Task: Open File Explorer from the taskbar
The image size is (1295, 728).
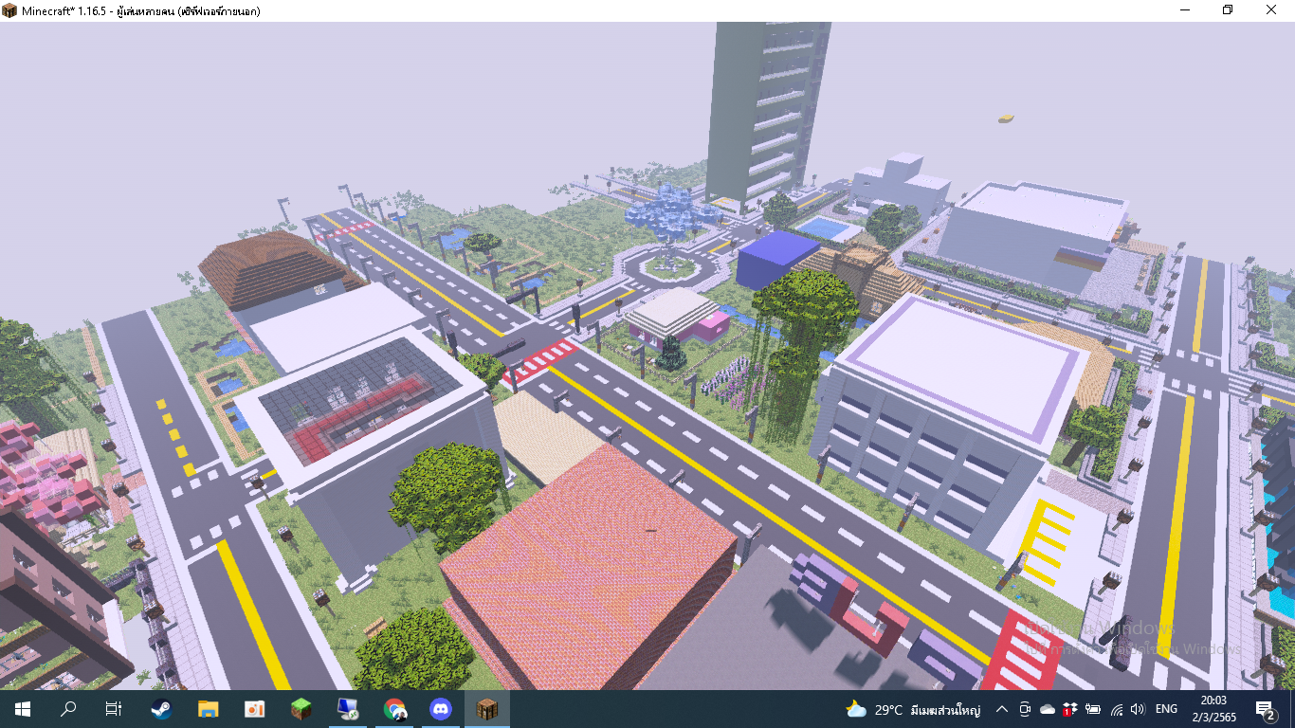Action: point(208,709)
